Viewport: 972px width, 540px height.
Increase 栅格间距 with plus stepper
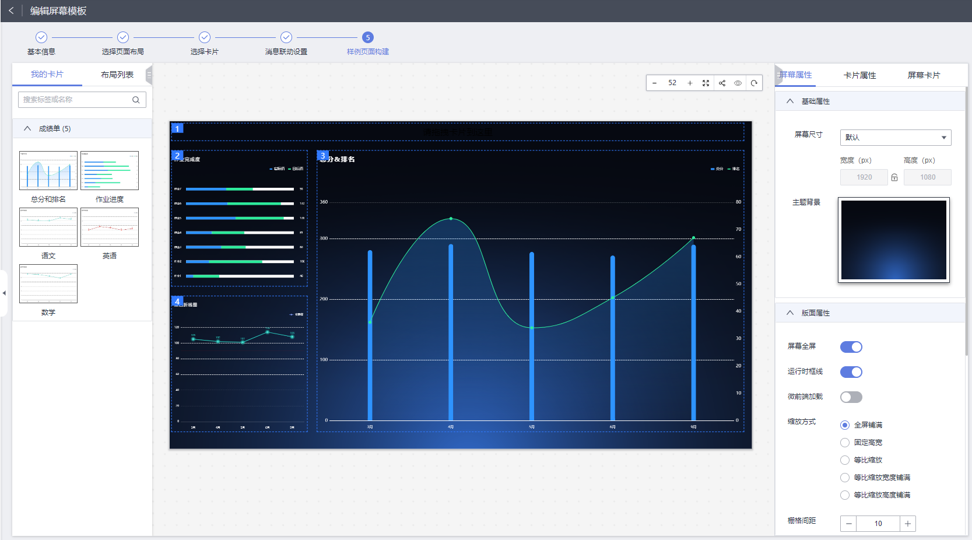[908, 524]
